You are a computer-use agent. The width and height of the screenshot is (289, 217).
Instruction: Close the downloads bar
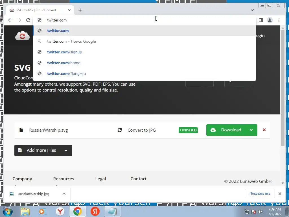[x=280, y=194]
